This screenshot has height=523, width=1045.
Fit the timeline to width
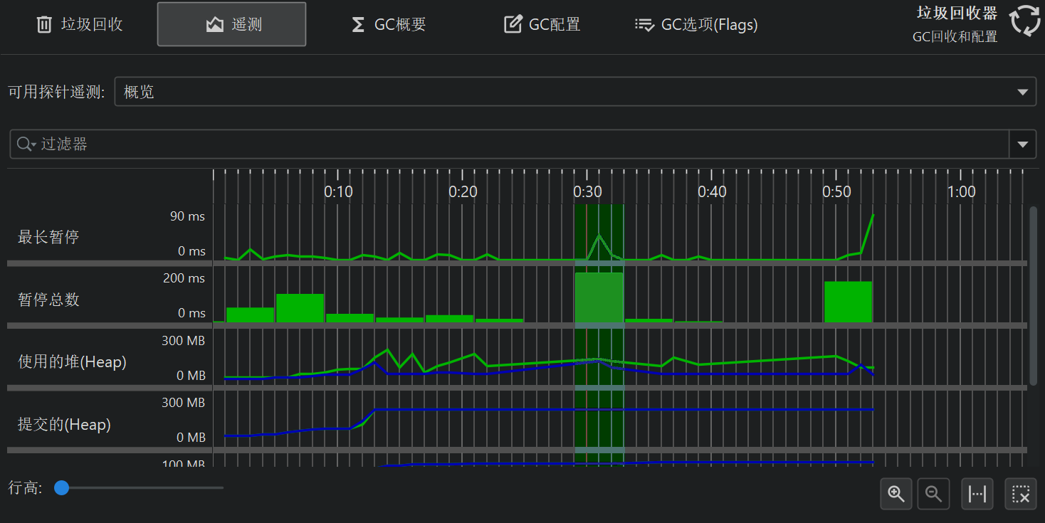tap(977, 493)
